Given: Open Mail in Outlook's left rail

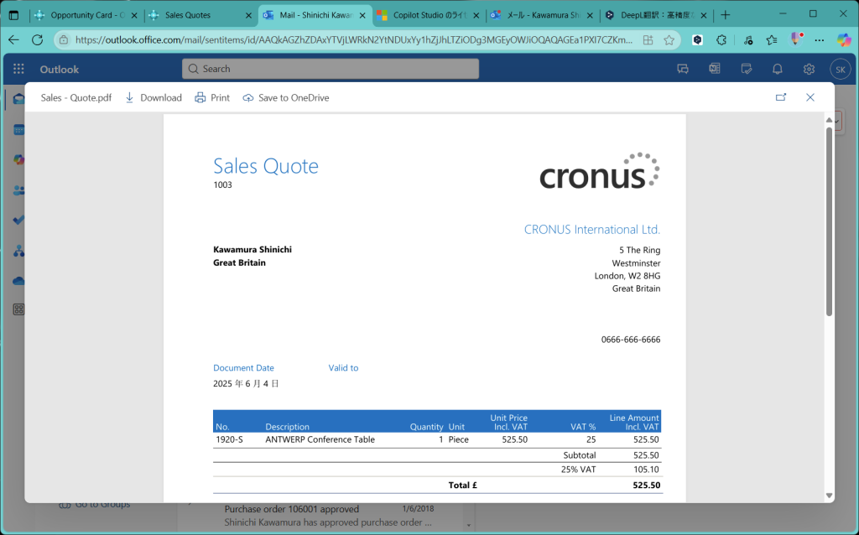Looking at the screenshot, I should click(x=18, y=99).
